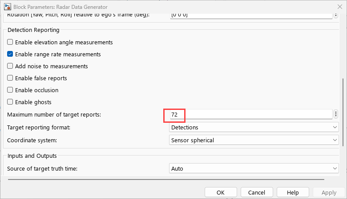Click the vertical scrollbar of the parameters panel

[x=343, y=111]
